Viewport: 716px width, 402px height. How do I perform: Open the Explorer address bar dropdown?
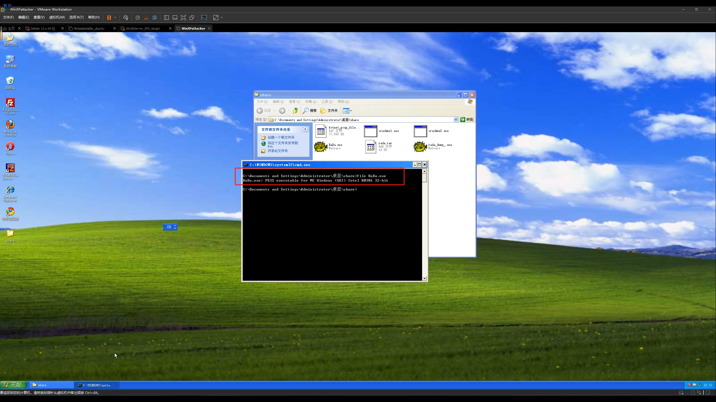[456, 119]
